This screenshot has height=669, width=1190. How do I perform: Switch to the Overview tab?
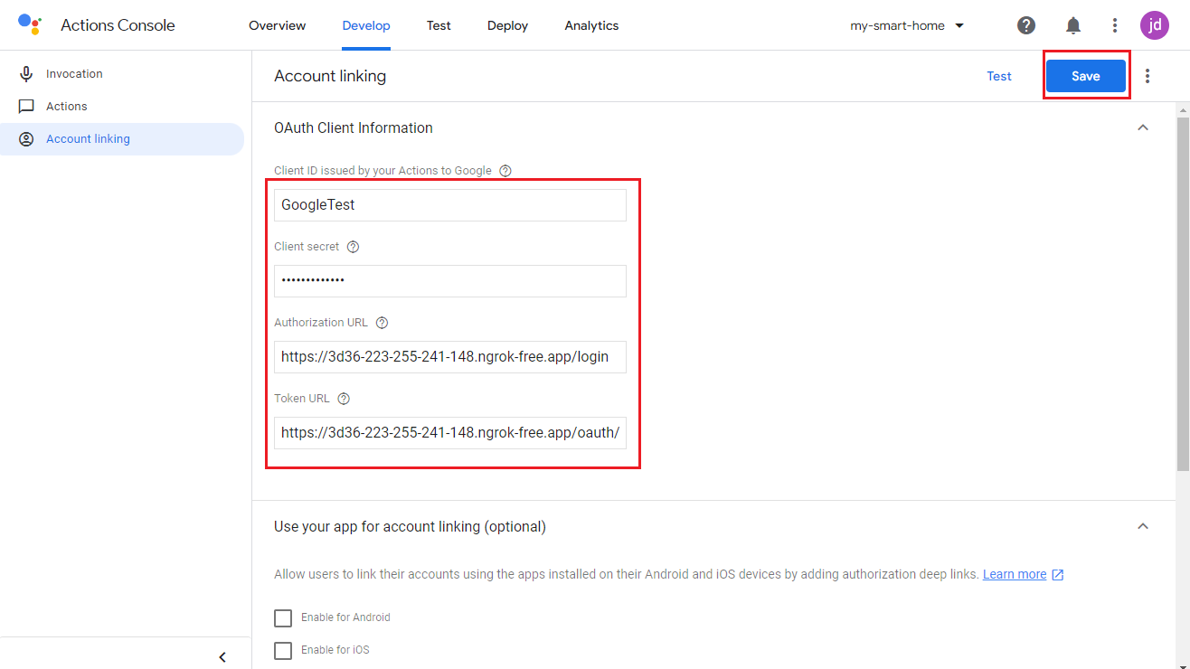(277, 25)
